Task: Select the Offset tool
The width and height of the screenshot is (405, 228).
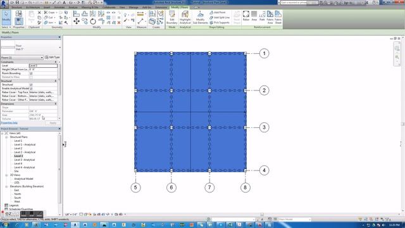Action: click(x=85, y=13)
